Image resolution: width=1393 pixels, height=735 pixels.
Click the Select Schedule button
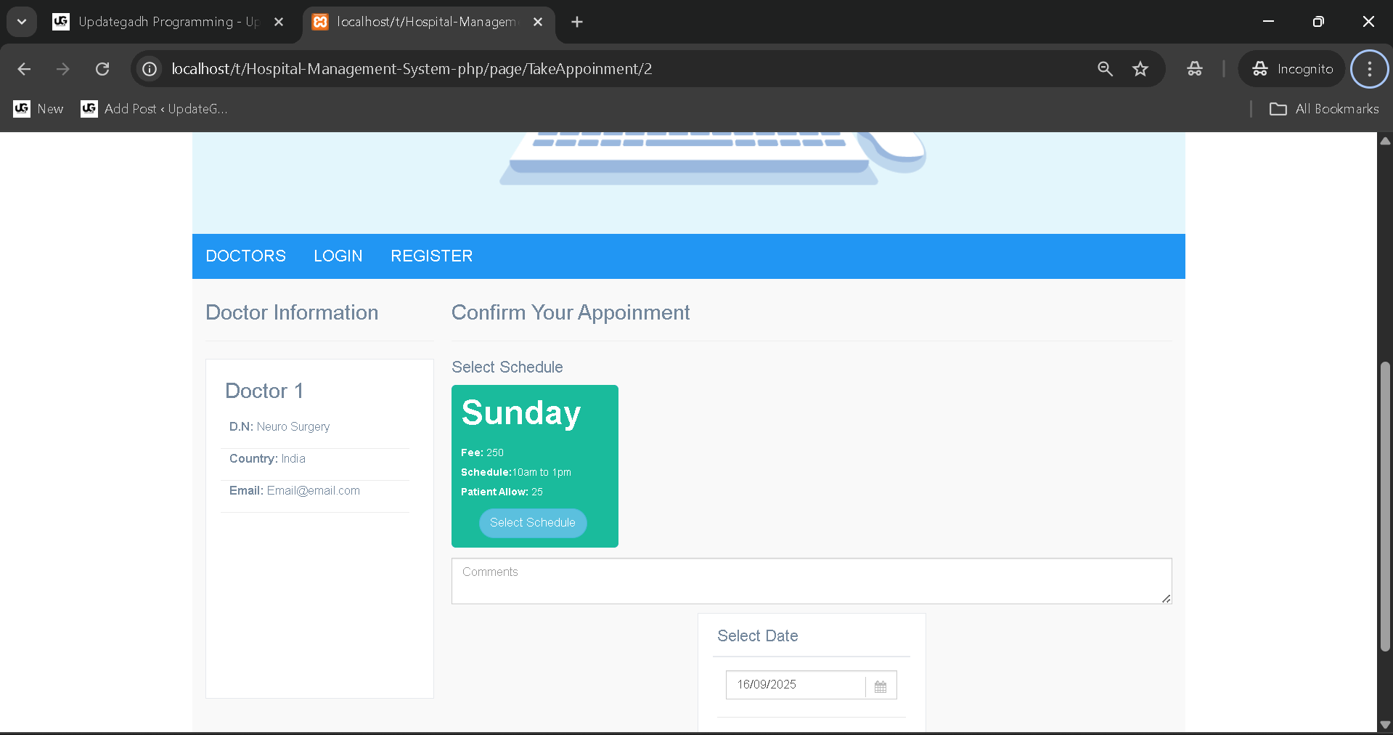(532, 523)
